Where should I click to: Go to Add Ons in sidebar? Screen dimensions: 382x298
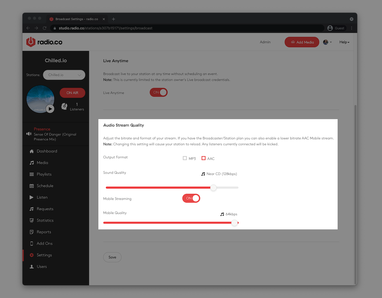(44, 243)
